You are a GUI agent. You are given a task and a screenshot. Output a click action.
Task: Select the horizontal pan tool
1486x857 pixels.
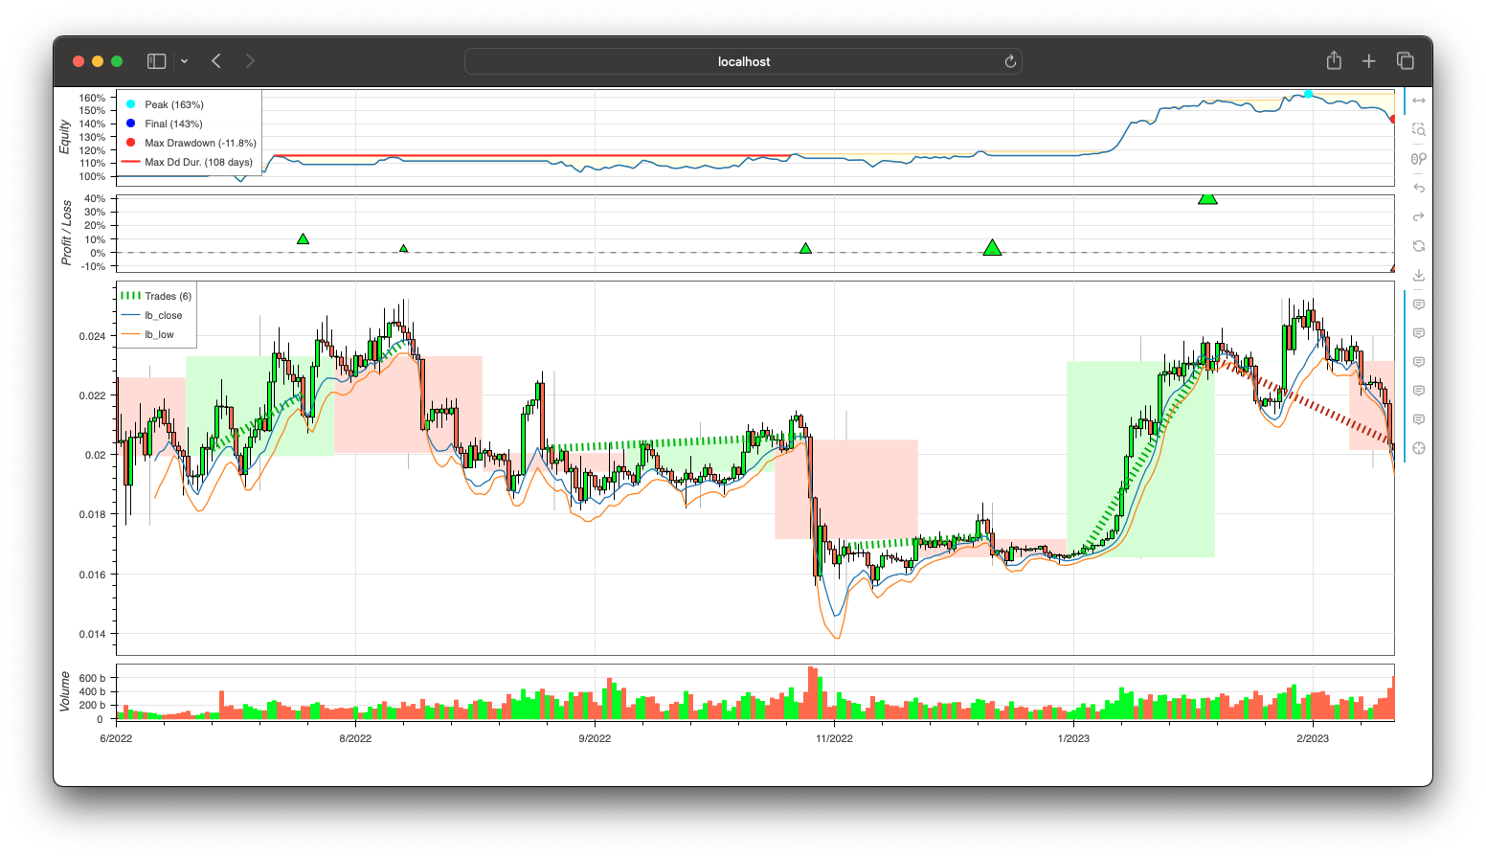[x=1418, y=101]
